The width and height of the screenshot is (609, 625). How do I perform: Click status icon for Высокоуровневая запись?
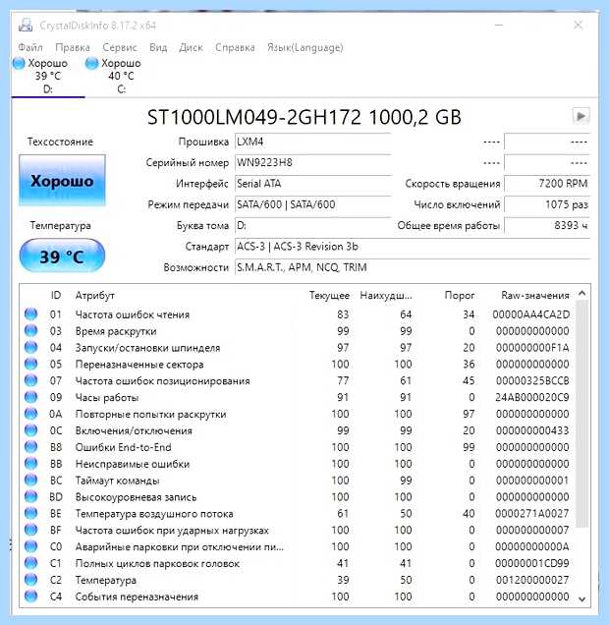(x=30, y=496)
